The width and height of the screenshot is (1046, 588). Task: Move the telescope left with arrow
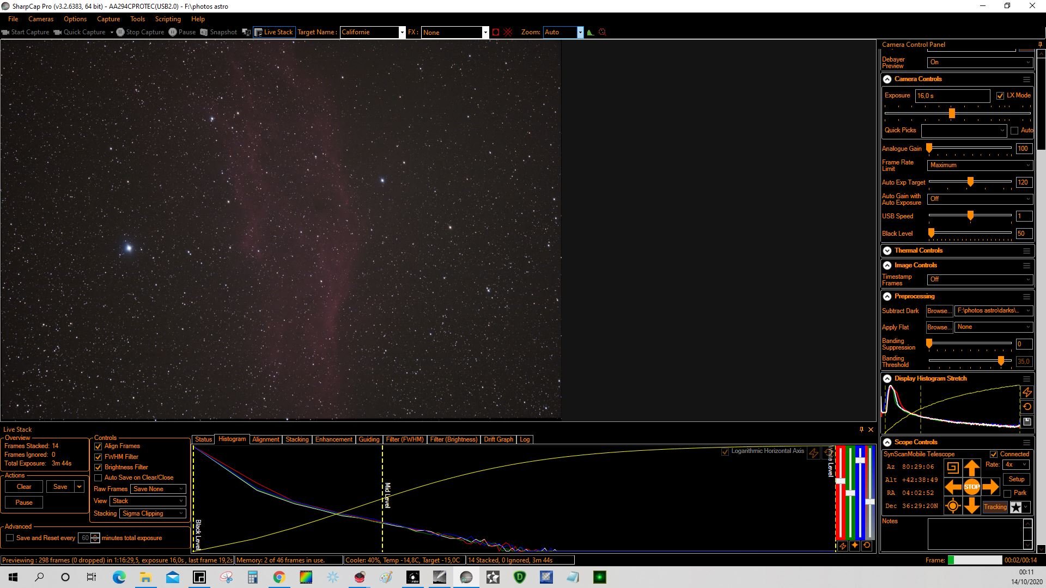(953, 487)
